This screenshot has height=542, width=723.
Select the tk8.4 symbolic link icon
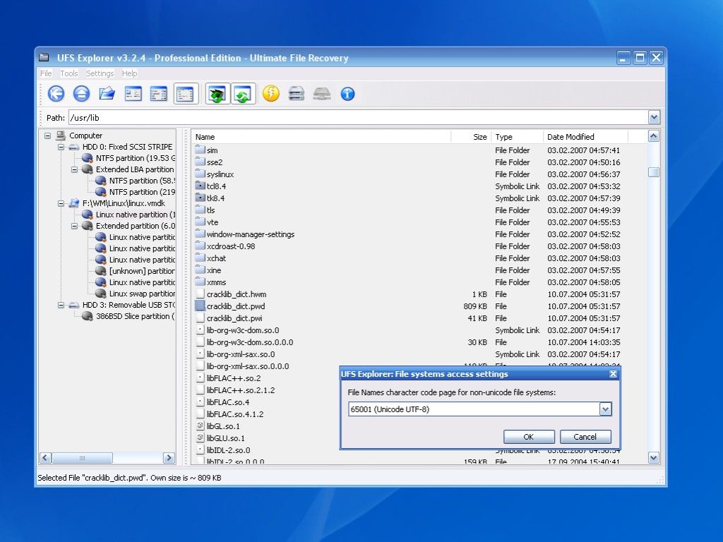[x=200, y=198]
